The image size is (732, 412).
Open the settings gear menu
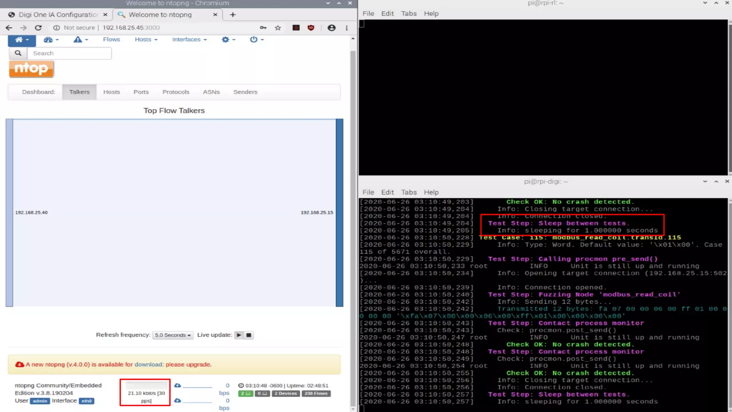228,40
